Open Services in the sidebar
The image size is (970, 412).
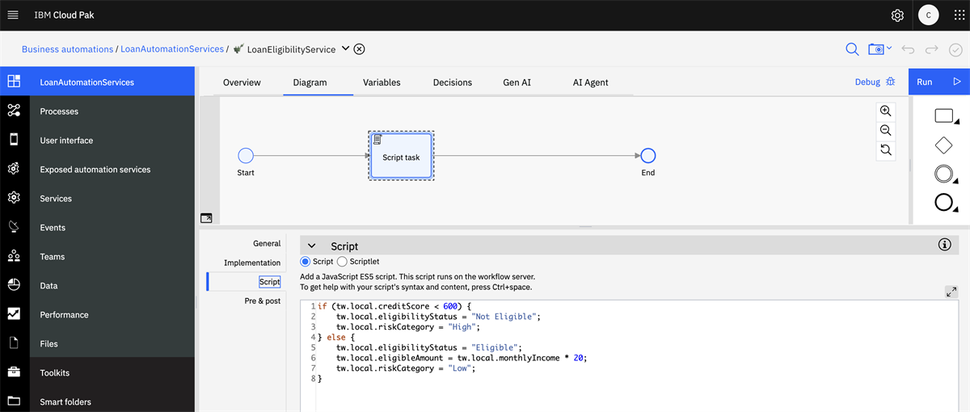(x=112, y=199)
